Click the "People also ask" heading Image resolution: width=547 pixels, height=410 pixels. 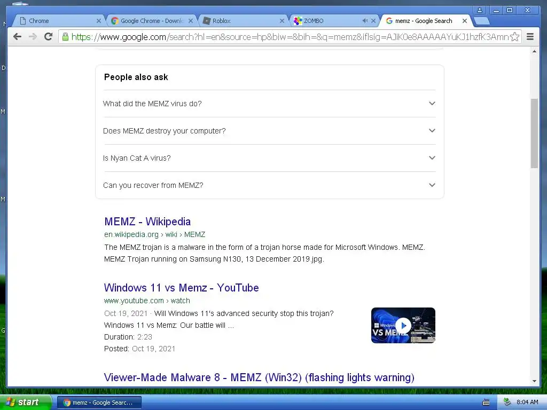pos(136,77)
